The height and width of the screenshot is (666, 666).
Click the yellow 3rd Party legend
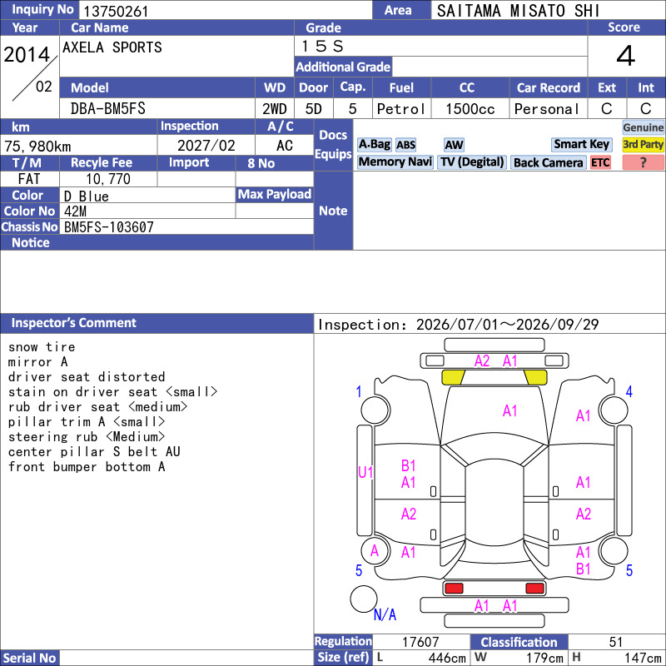coord(643,144)
